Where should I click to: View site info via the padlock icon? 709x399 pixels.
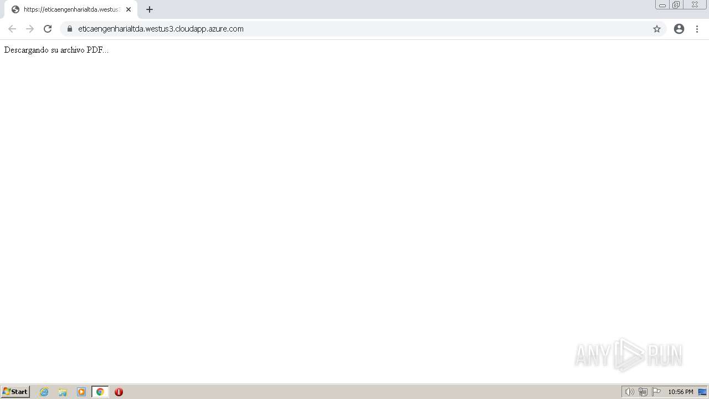(70, 29)
